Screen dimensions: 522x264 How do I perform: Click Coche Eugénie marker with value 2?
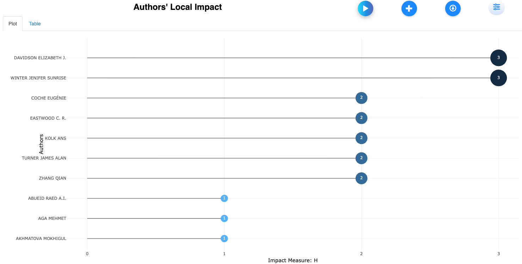tap(361, 98)
